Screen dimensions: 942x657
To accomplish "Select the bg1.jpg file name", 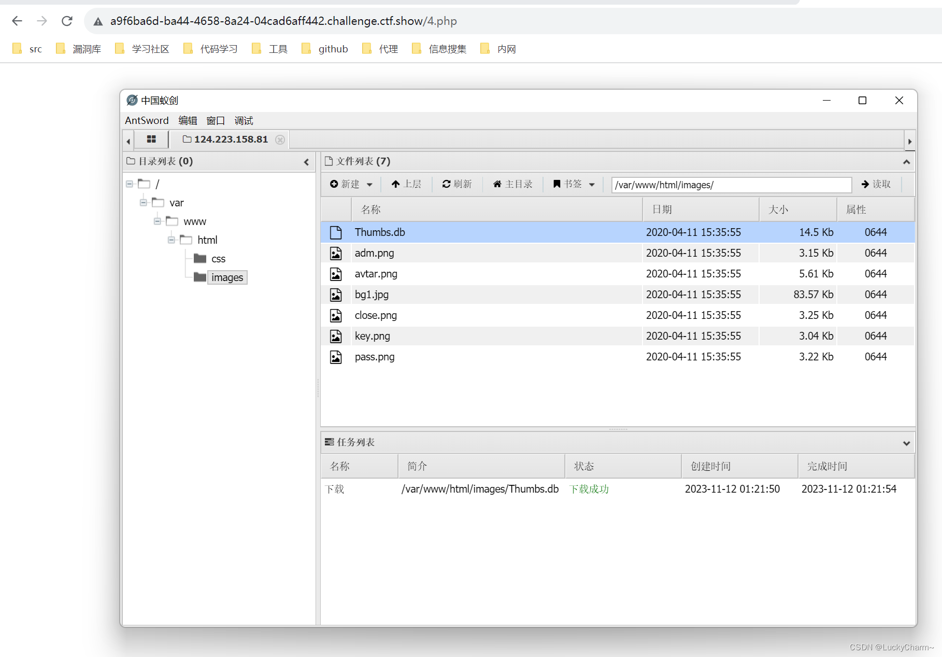I will tap(372, 295).
